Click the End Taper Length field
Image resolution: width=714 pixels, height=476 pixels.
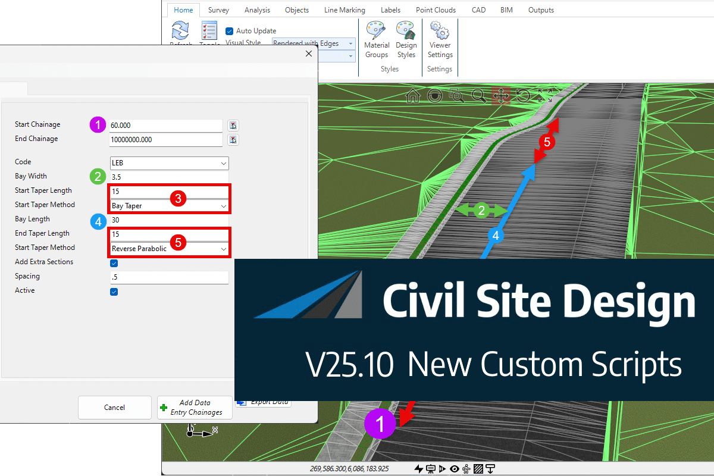pyautogui.click(x=170, y=234)
